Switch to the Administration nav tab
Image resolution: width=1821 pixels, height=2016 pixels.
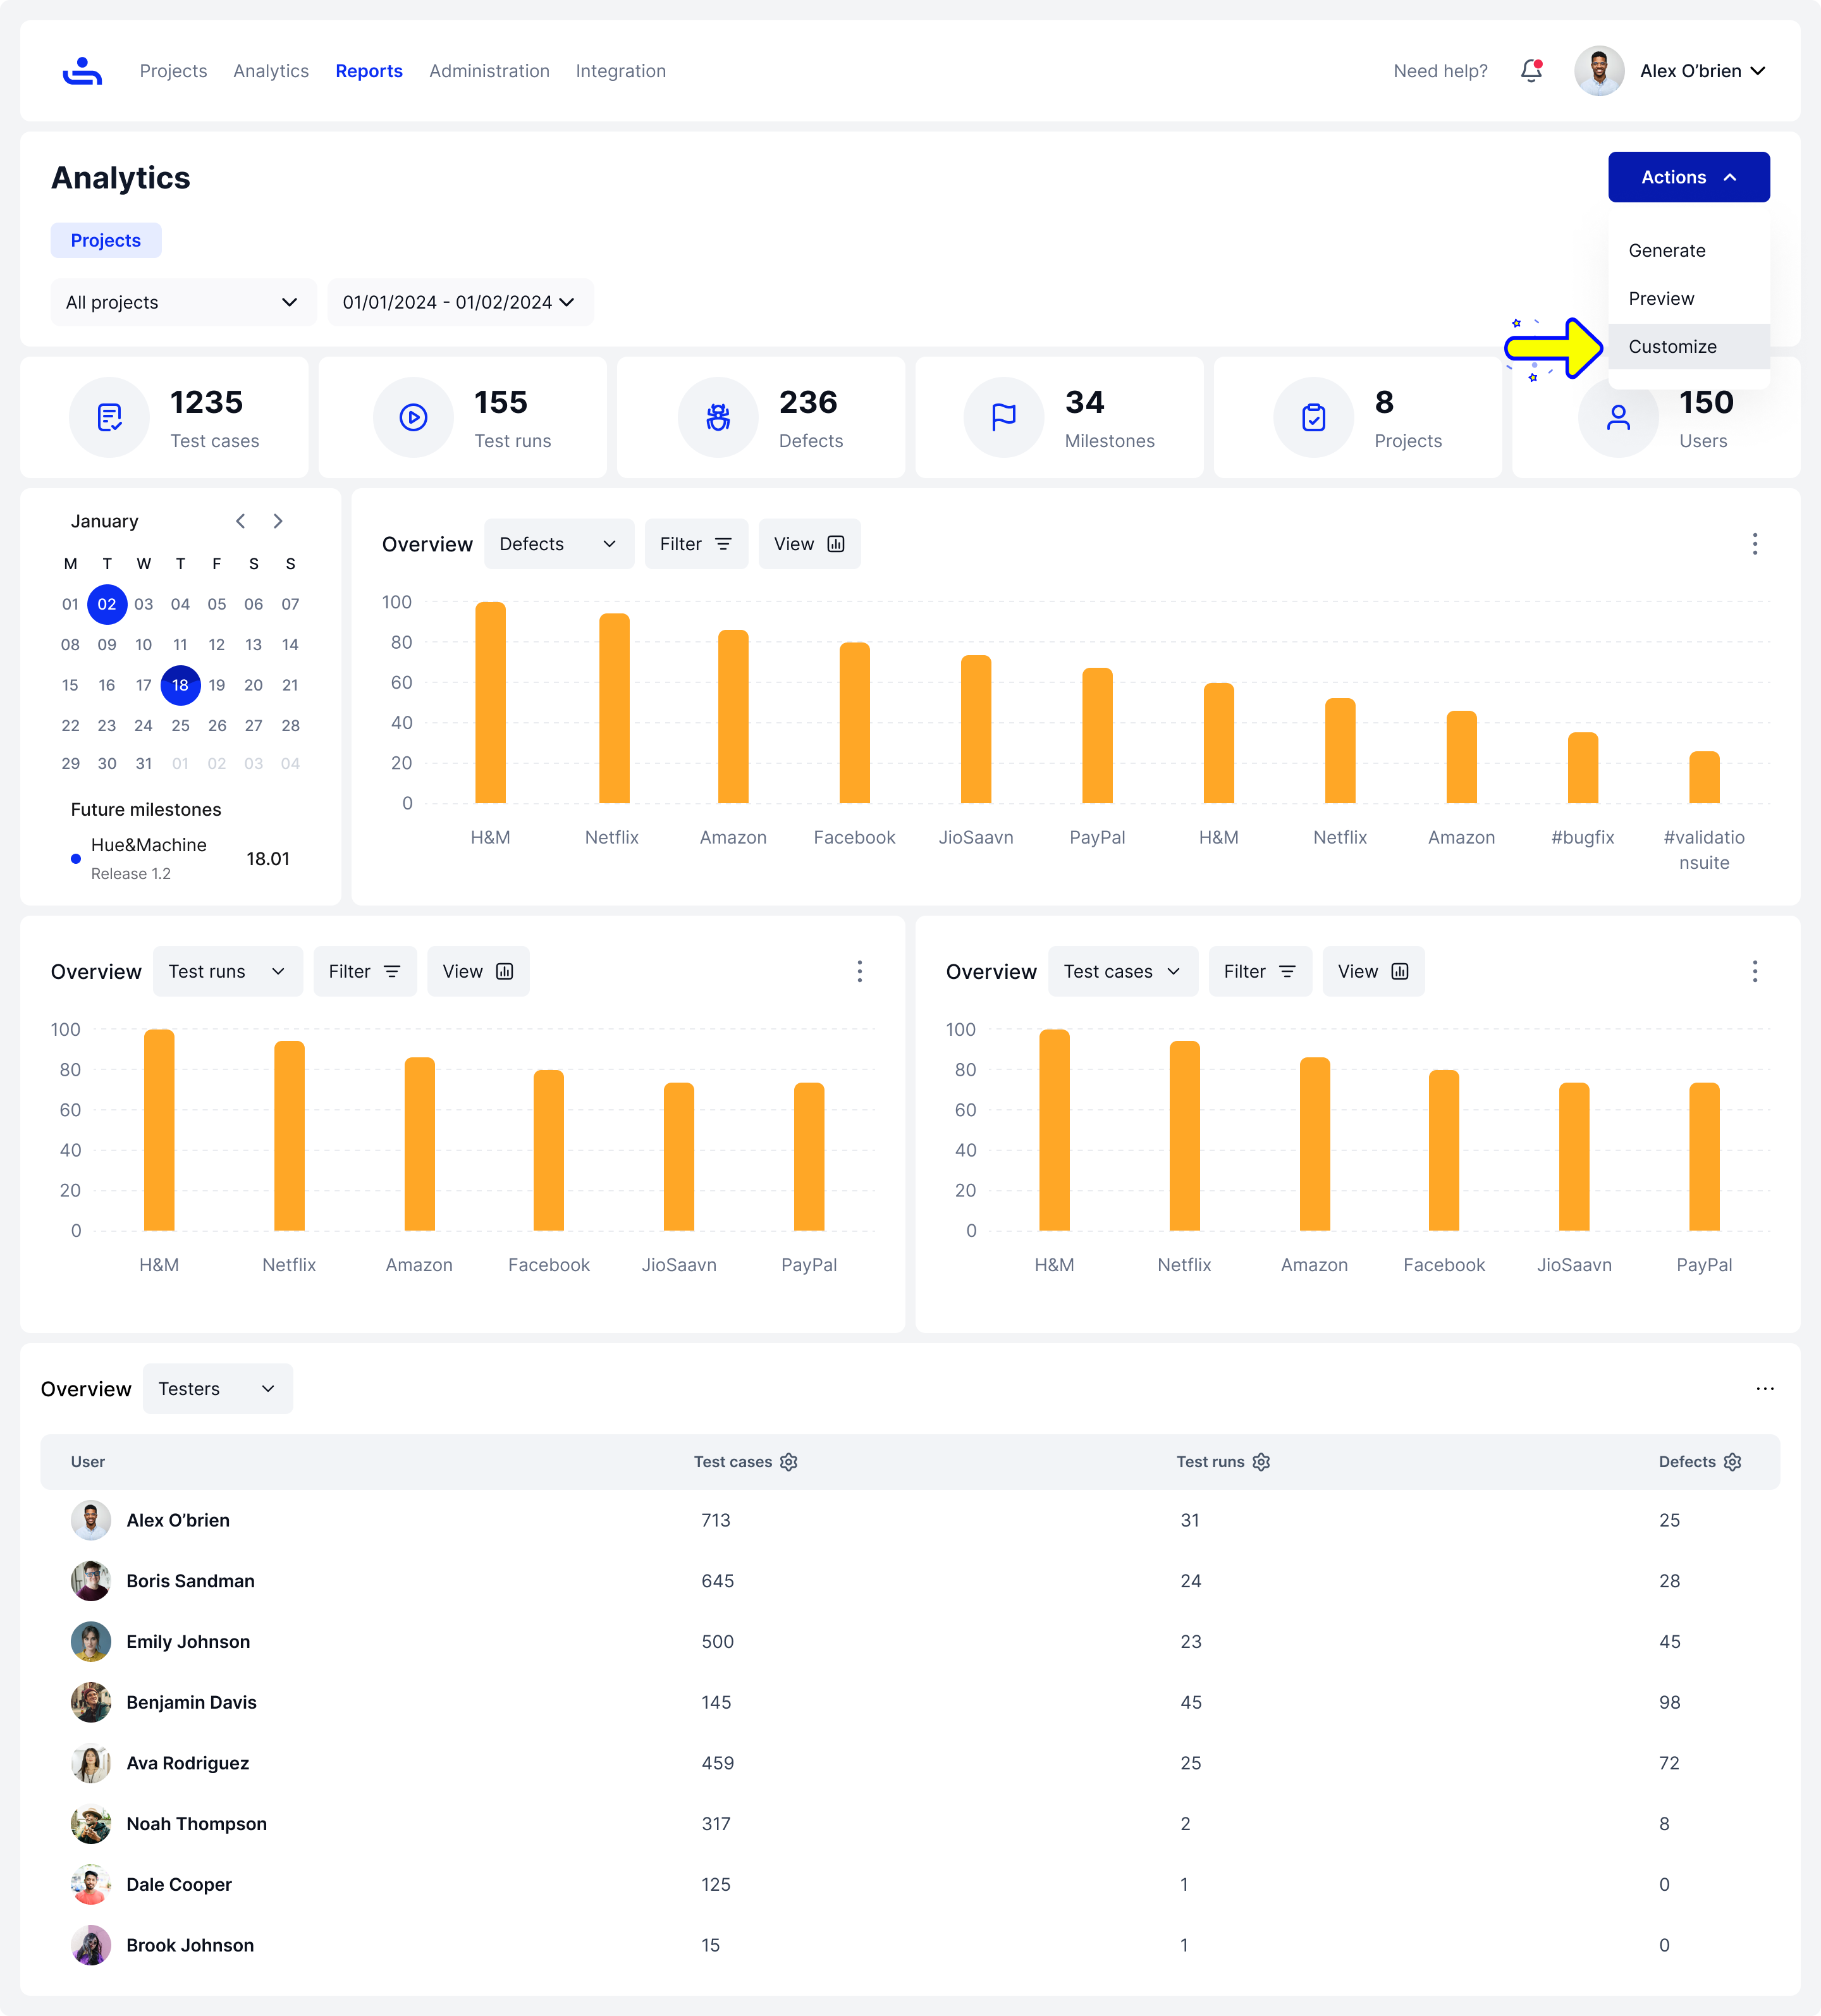click(x=489, y=71)
